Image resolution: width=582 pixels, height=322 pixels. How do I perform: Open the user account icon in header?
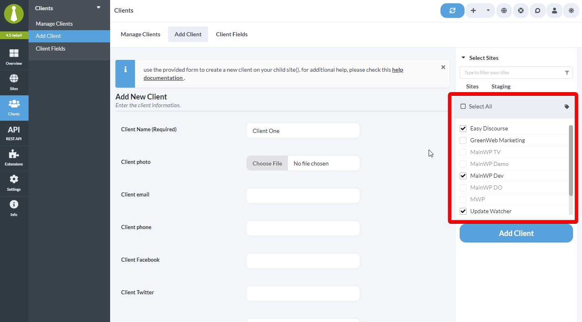pyautogui.click(x=554, y=11)
